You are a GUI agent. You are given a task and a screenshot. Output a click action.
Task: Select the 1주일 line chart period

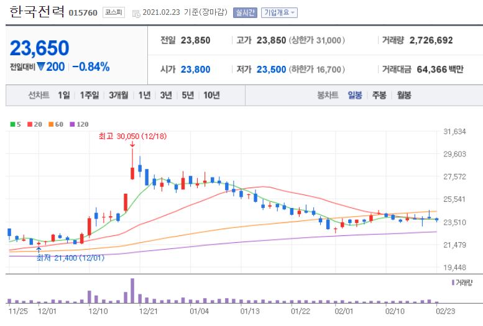click(x=90, y=95)
